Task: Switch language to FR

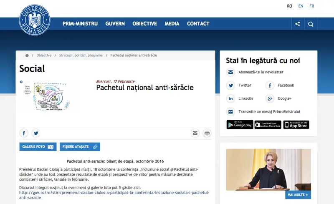Action: (x=312, y=6)
